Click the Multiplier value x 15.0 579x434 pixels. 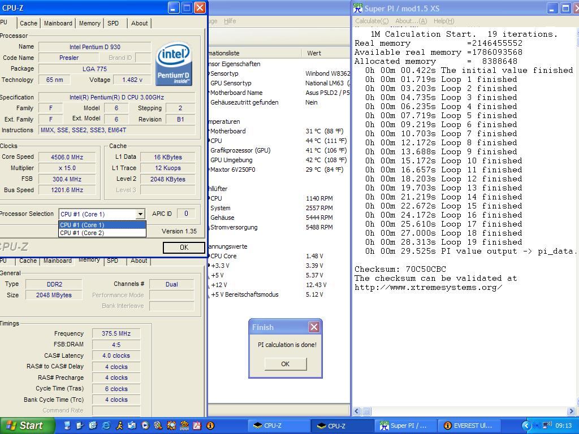click(67, 168)
